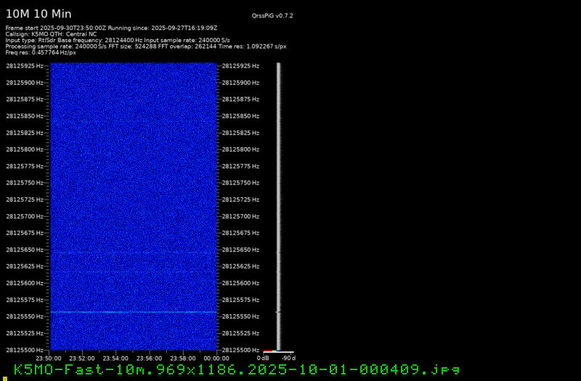Select the left 28125500 Hz axis label
Image resolution: width=581 pixels, height=381 pixels.
pos(25,350)
